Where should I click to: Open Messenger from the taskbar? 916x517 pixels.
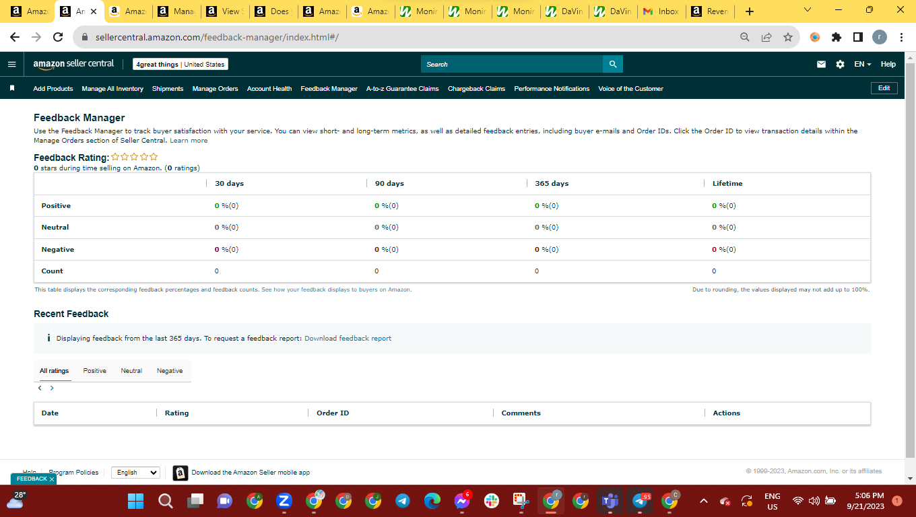click(x=462, y=501)
